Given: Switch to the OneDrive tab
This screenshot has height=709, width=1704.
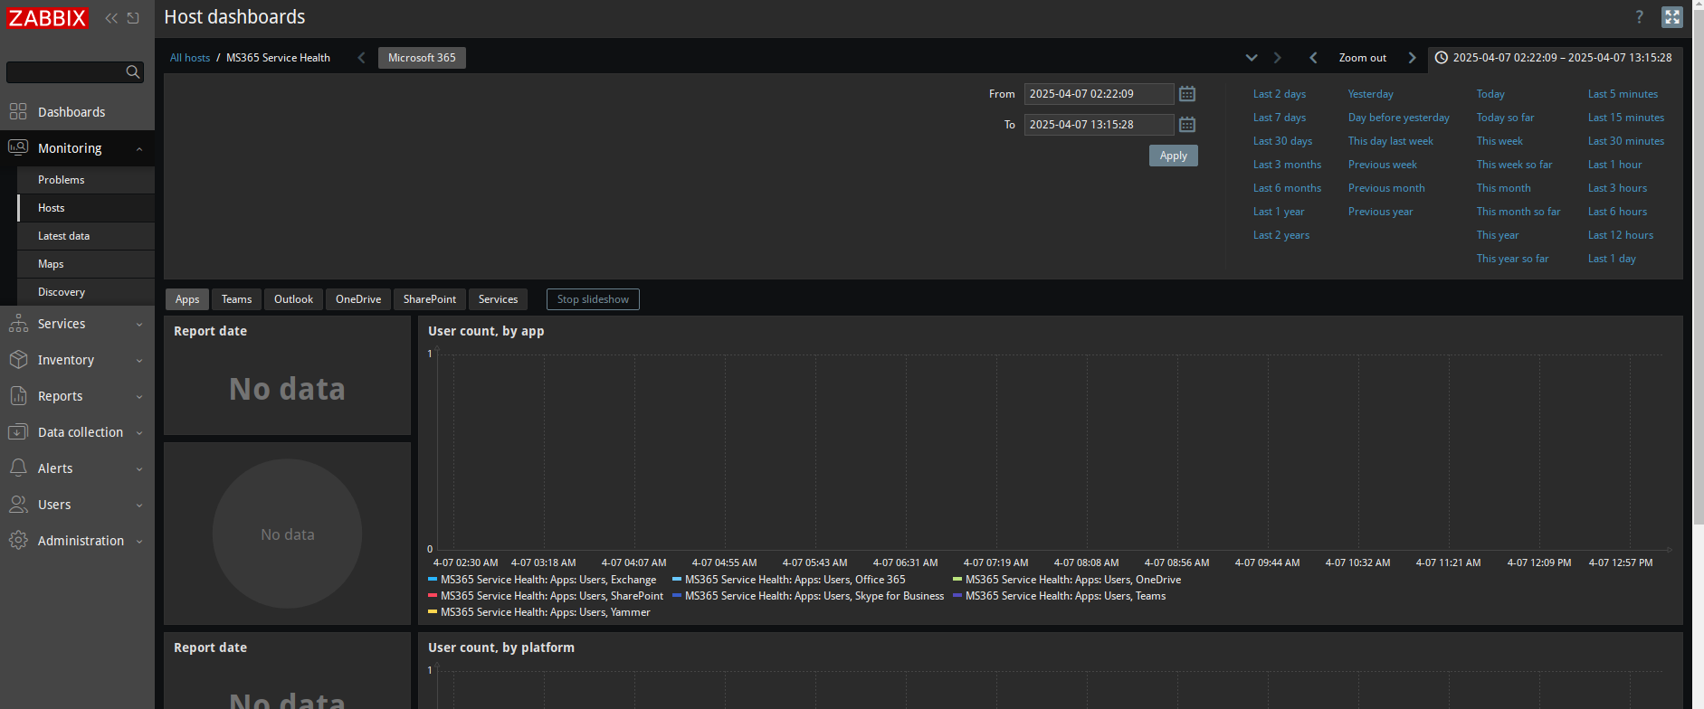Looking at the screenshot, I should pyautogui.click(x=358, y=299).
